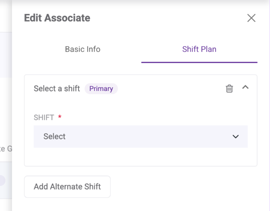
Task: Click the red required asterisk
Action: [60, 117]
